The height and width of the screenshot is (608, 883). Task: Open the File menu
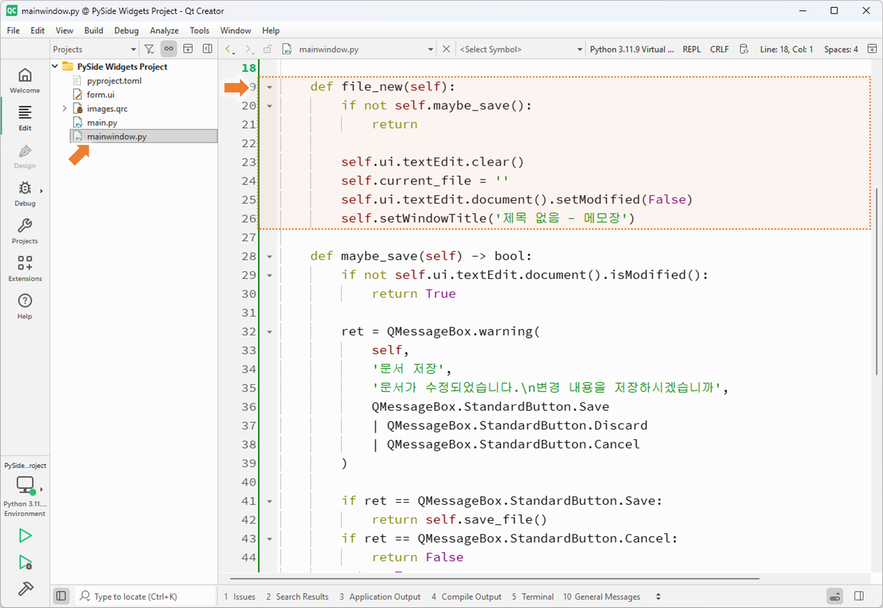click(x=13, y=30)
